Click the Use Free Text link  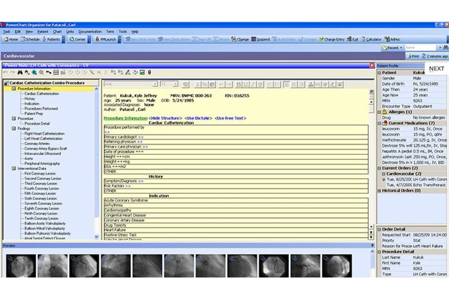(230, 118)
